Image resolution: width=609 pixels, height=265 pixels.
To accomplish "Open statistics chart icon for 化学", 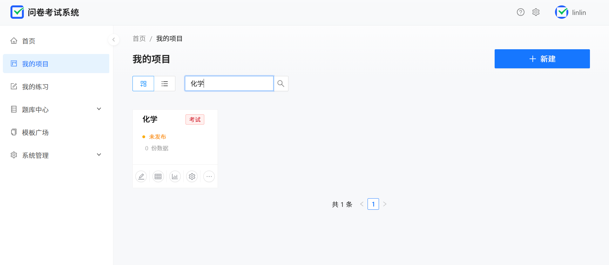I will click(175, 176).
